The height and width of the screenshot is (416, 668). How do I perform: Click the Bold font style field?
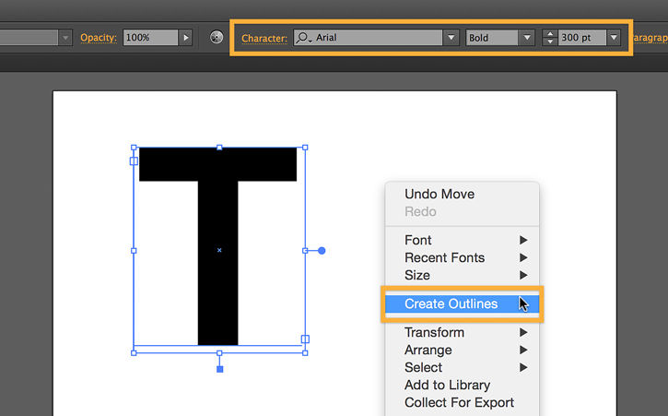pyautogui.click(x=492, y=38)
